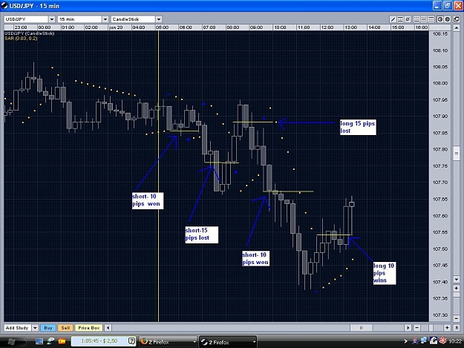Open the first 2 Firefox taskbar group
The width and height of the screenshot is (464, 348).
pos(168,342)
